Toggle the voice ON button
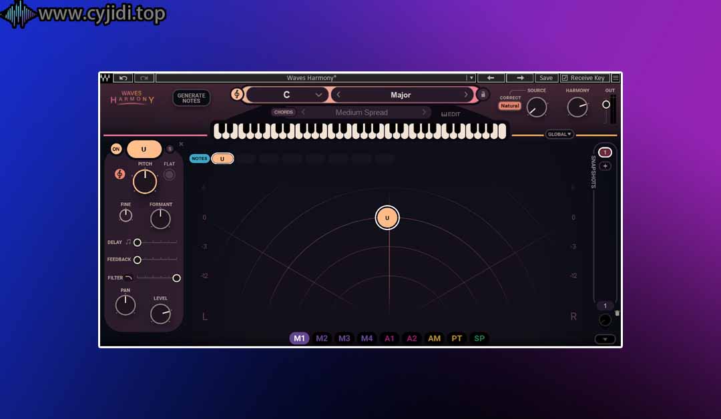 click(116, 149)
